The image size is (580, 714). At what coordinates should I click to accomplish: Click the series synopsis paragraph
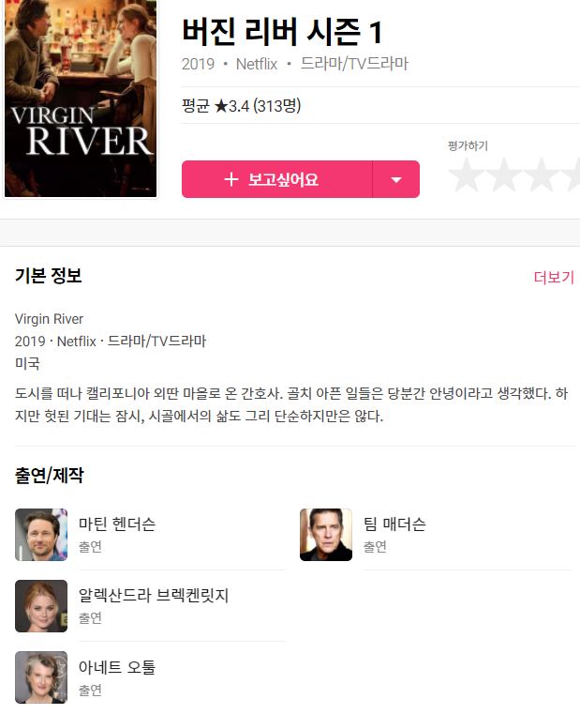pyautogui.click(x=291, y=404)
